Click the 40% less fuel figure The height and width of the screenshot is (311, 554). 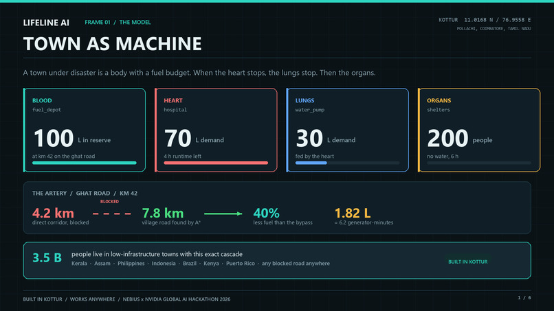(x=267, y=213)
